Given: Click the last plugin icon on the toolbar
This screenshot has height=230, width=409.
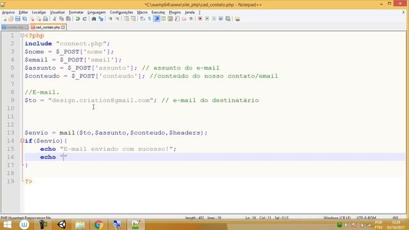Looking at the screenshot, I should click(x=237, y=19).
